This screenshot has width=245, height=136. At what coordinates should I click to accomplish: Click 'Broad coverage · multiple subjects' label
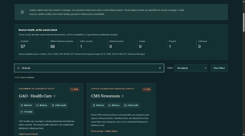click(104, 131)
